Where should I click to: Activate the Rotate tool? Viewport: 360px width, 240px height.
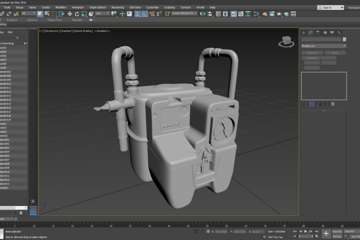click(x=77, y=14)
